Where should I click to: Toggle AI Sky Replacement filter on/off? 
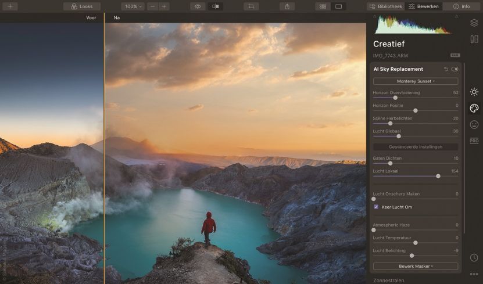pos(455,69)
